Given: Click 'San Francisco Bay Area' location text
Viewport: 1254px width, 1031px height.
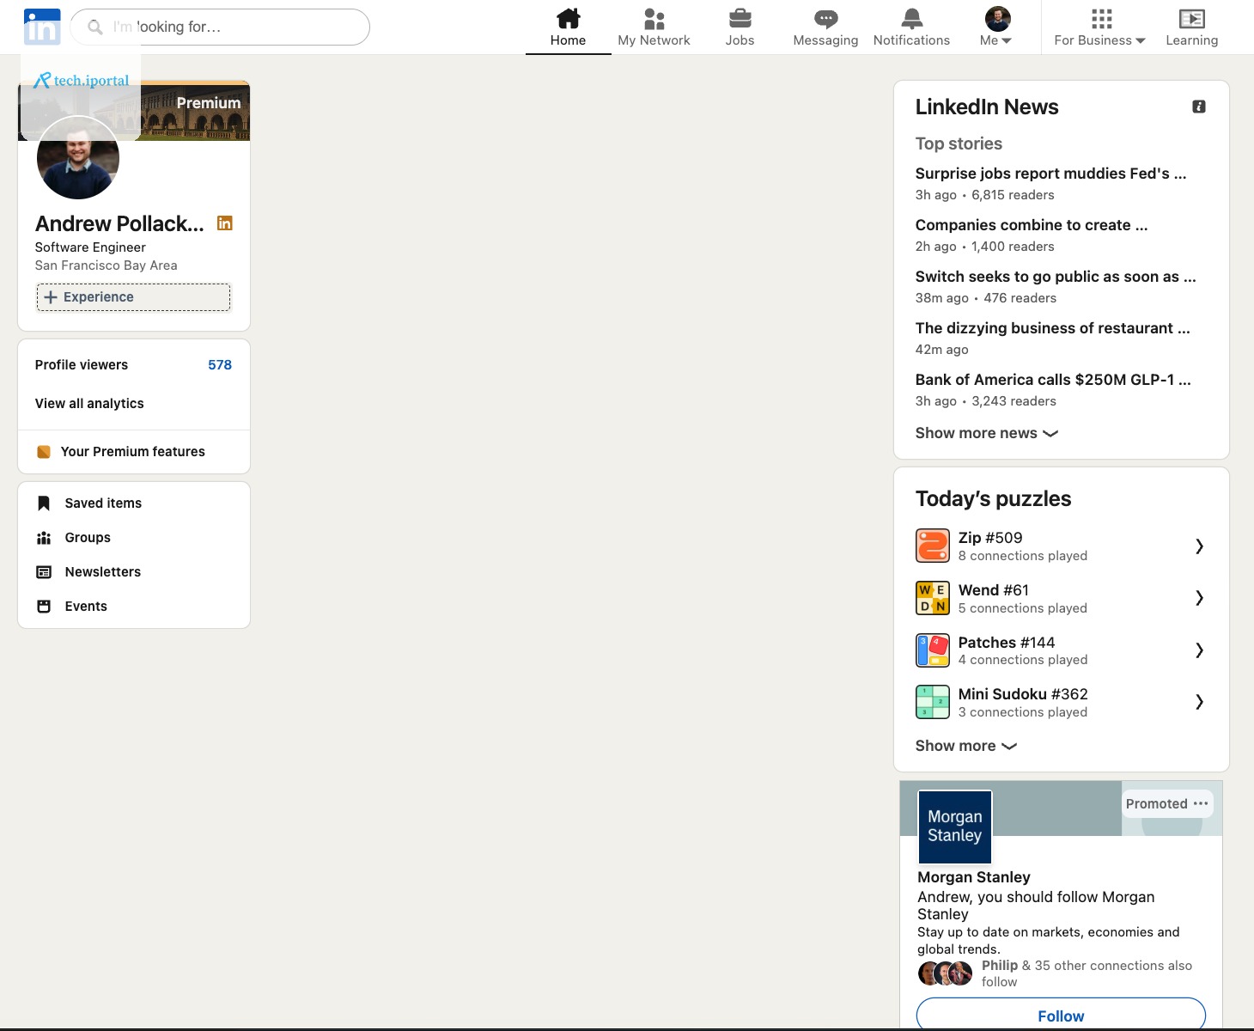Looking at the screenshot, I should pos(107,265).
